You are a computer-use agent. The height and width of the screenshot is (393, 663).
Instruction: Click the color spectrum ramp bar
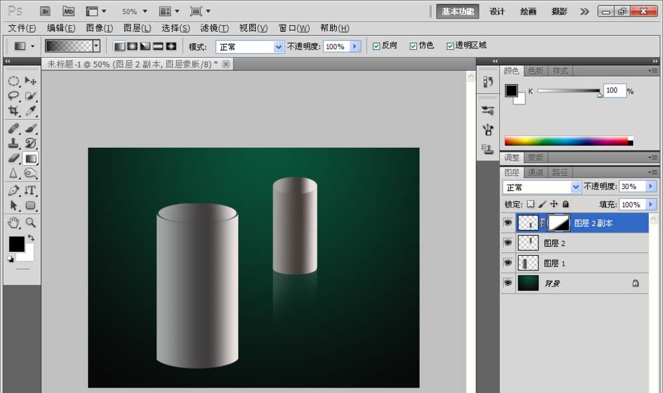pos(566,140)
